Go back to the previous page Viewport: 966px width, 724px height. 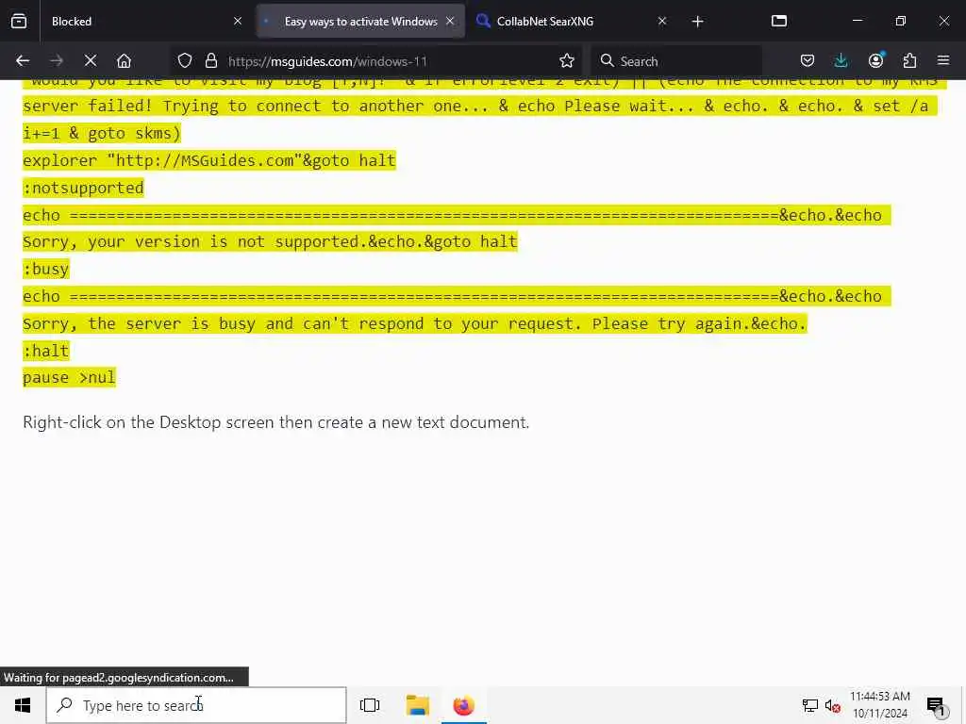coord(23,61)
